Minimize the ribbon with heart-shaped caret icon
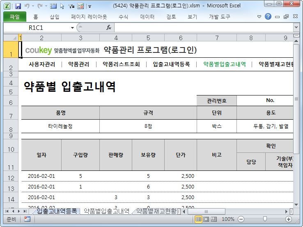 click(x=259, y=16)
